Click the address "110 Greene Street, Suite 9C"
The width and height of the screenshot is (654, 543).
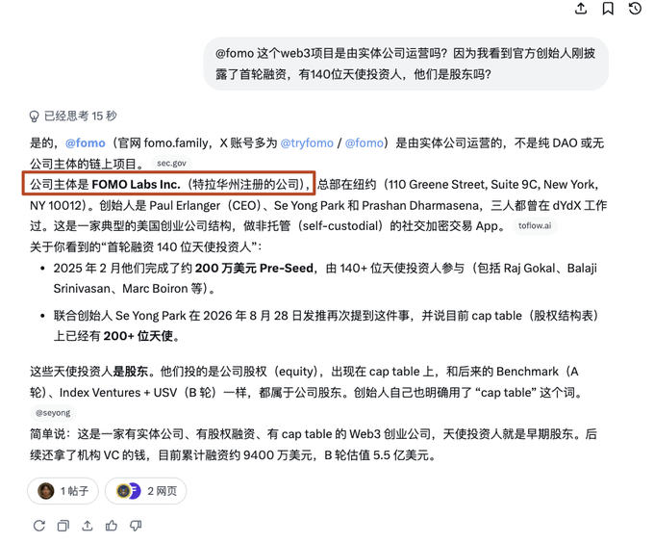464,184
